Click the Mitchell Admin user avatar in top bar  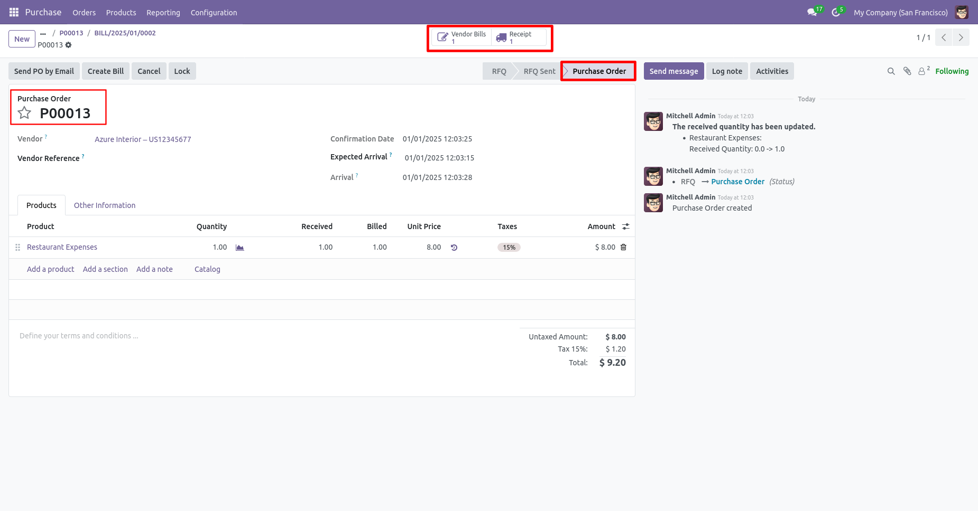tap(962, 12)
